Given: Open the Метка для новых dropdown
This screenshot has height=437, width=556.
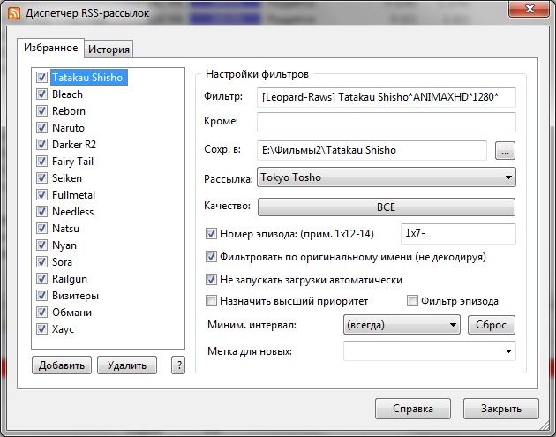Looking at the screenshot, I should pos(429,351).
